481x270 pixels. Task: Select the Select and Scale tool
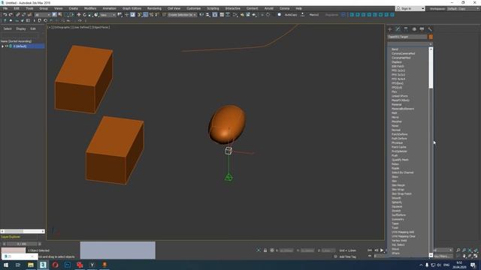pos(90,15)
